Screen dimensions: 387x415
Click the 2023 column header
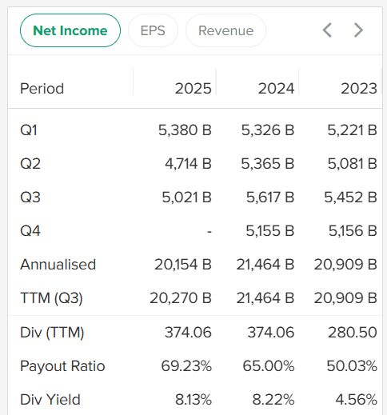coord(359,89)
